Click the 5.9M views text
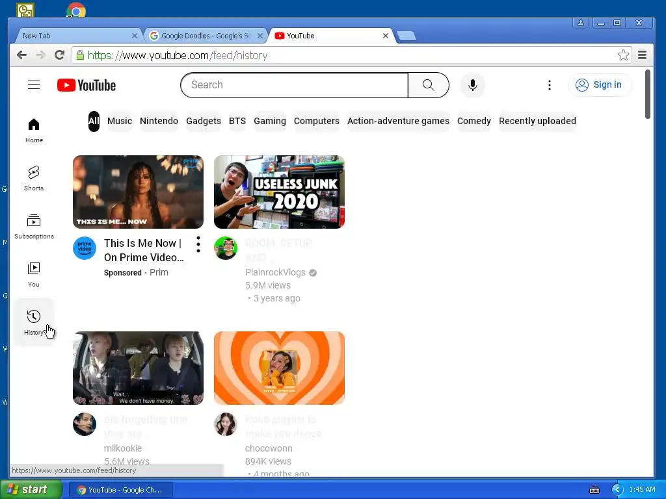The image size is (666, 499). (x=267, y=285)
